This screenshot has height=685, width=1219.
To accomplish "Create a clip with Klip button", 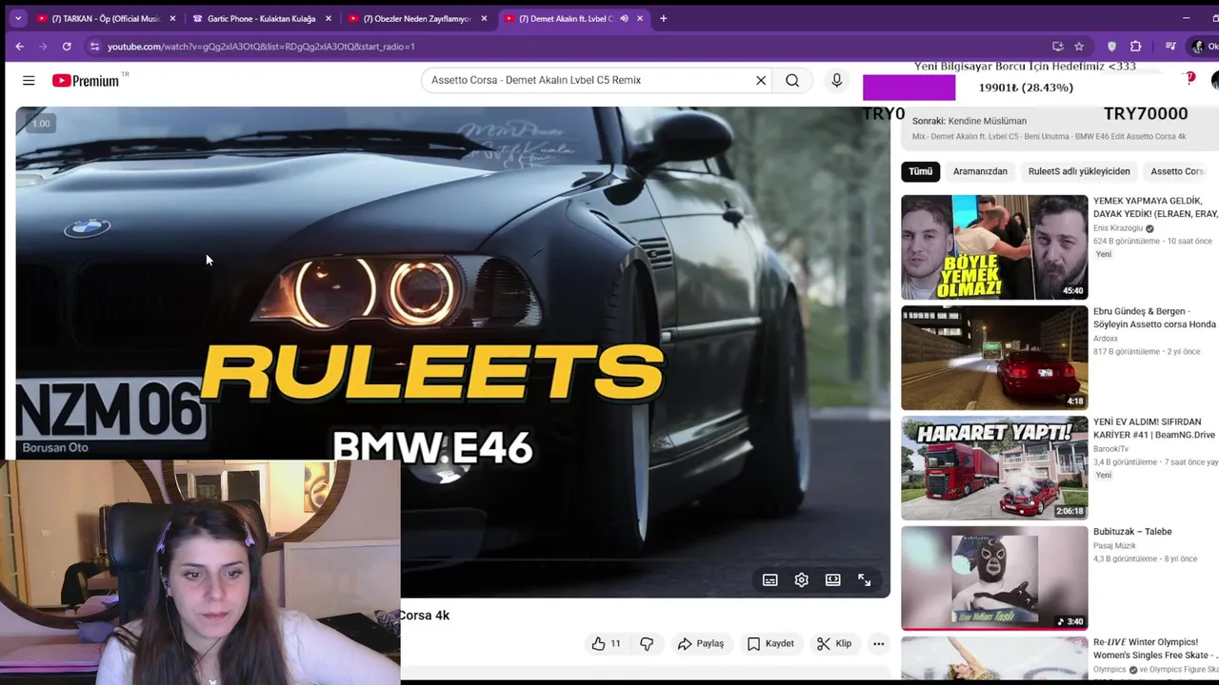I will click(x=834, y=644).
